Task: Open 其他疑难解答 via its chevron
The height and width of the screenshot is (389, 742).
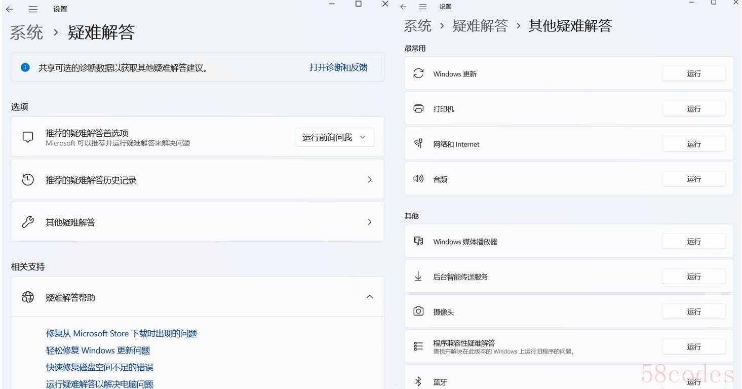Action: 370,222
